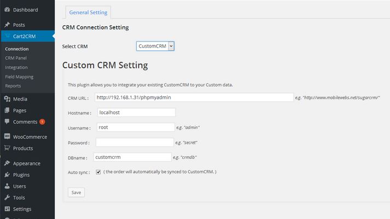Open the CRM Panel submenu item
Viewport: 390px width, 219px height.
(16, 58)
